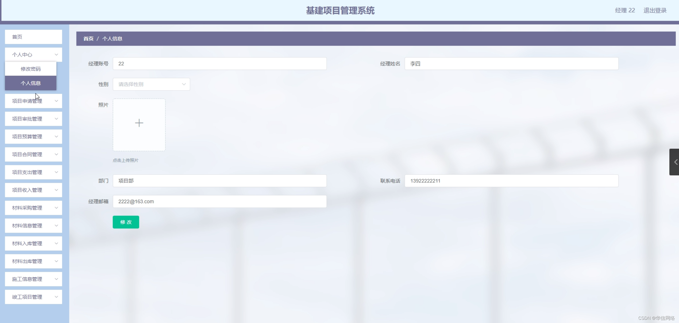Click the 经理 22 account label
Screen dimensions: 679x323
[625, 10]
